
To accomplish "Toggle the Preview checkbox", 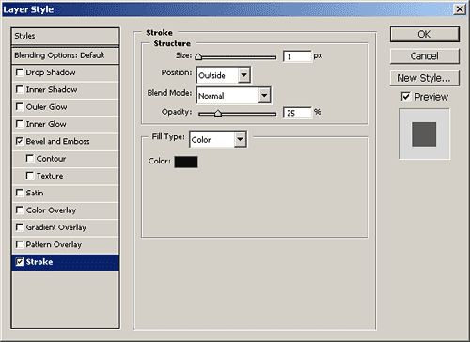I will click(406, 97).
